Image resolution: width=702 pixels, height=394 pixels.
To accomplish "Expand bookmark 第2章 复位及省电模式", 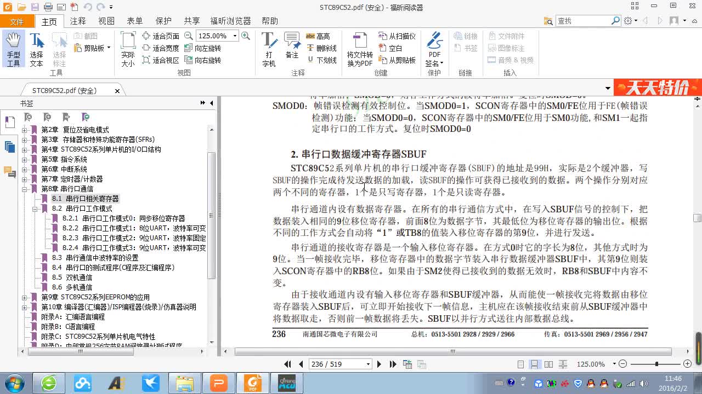I will click(x=24, y=130).
